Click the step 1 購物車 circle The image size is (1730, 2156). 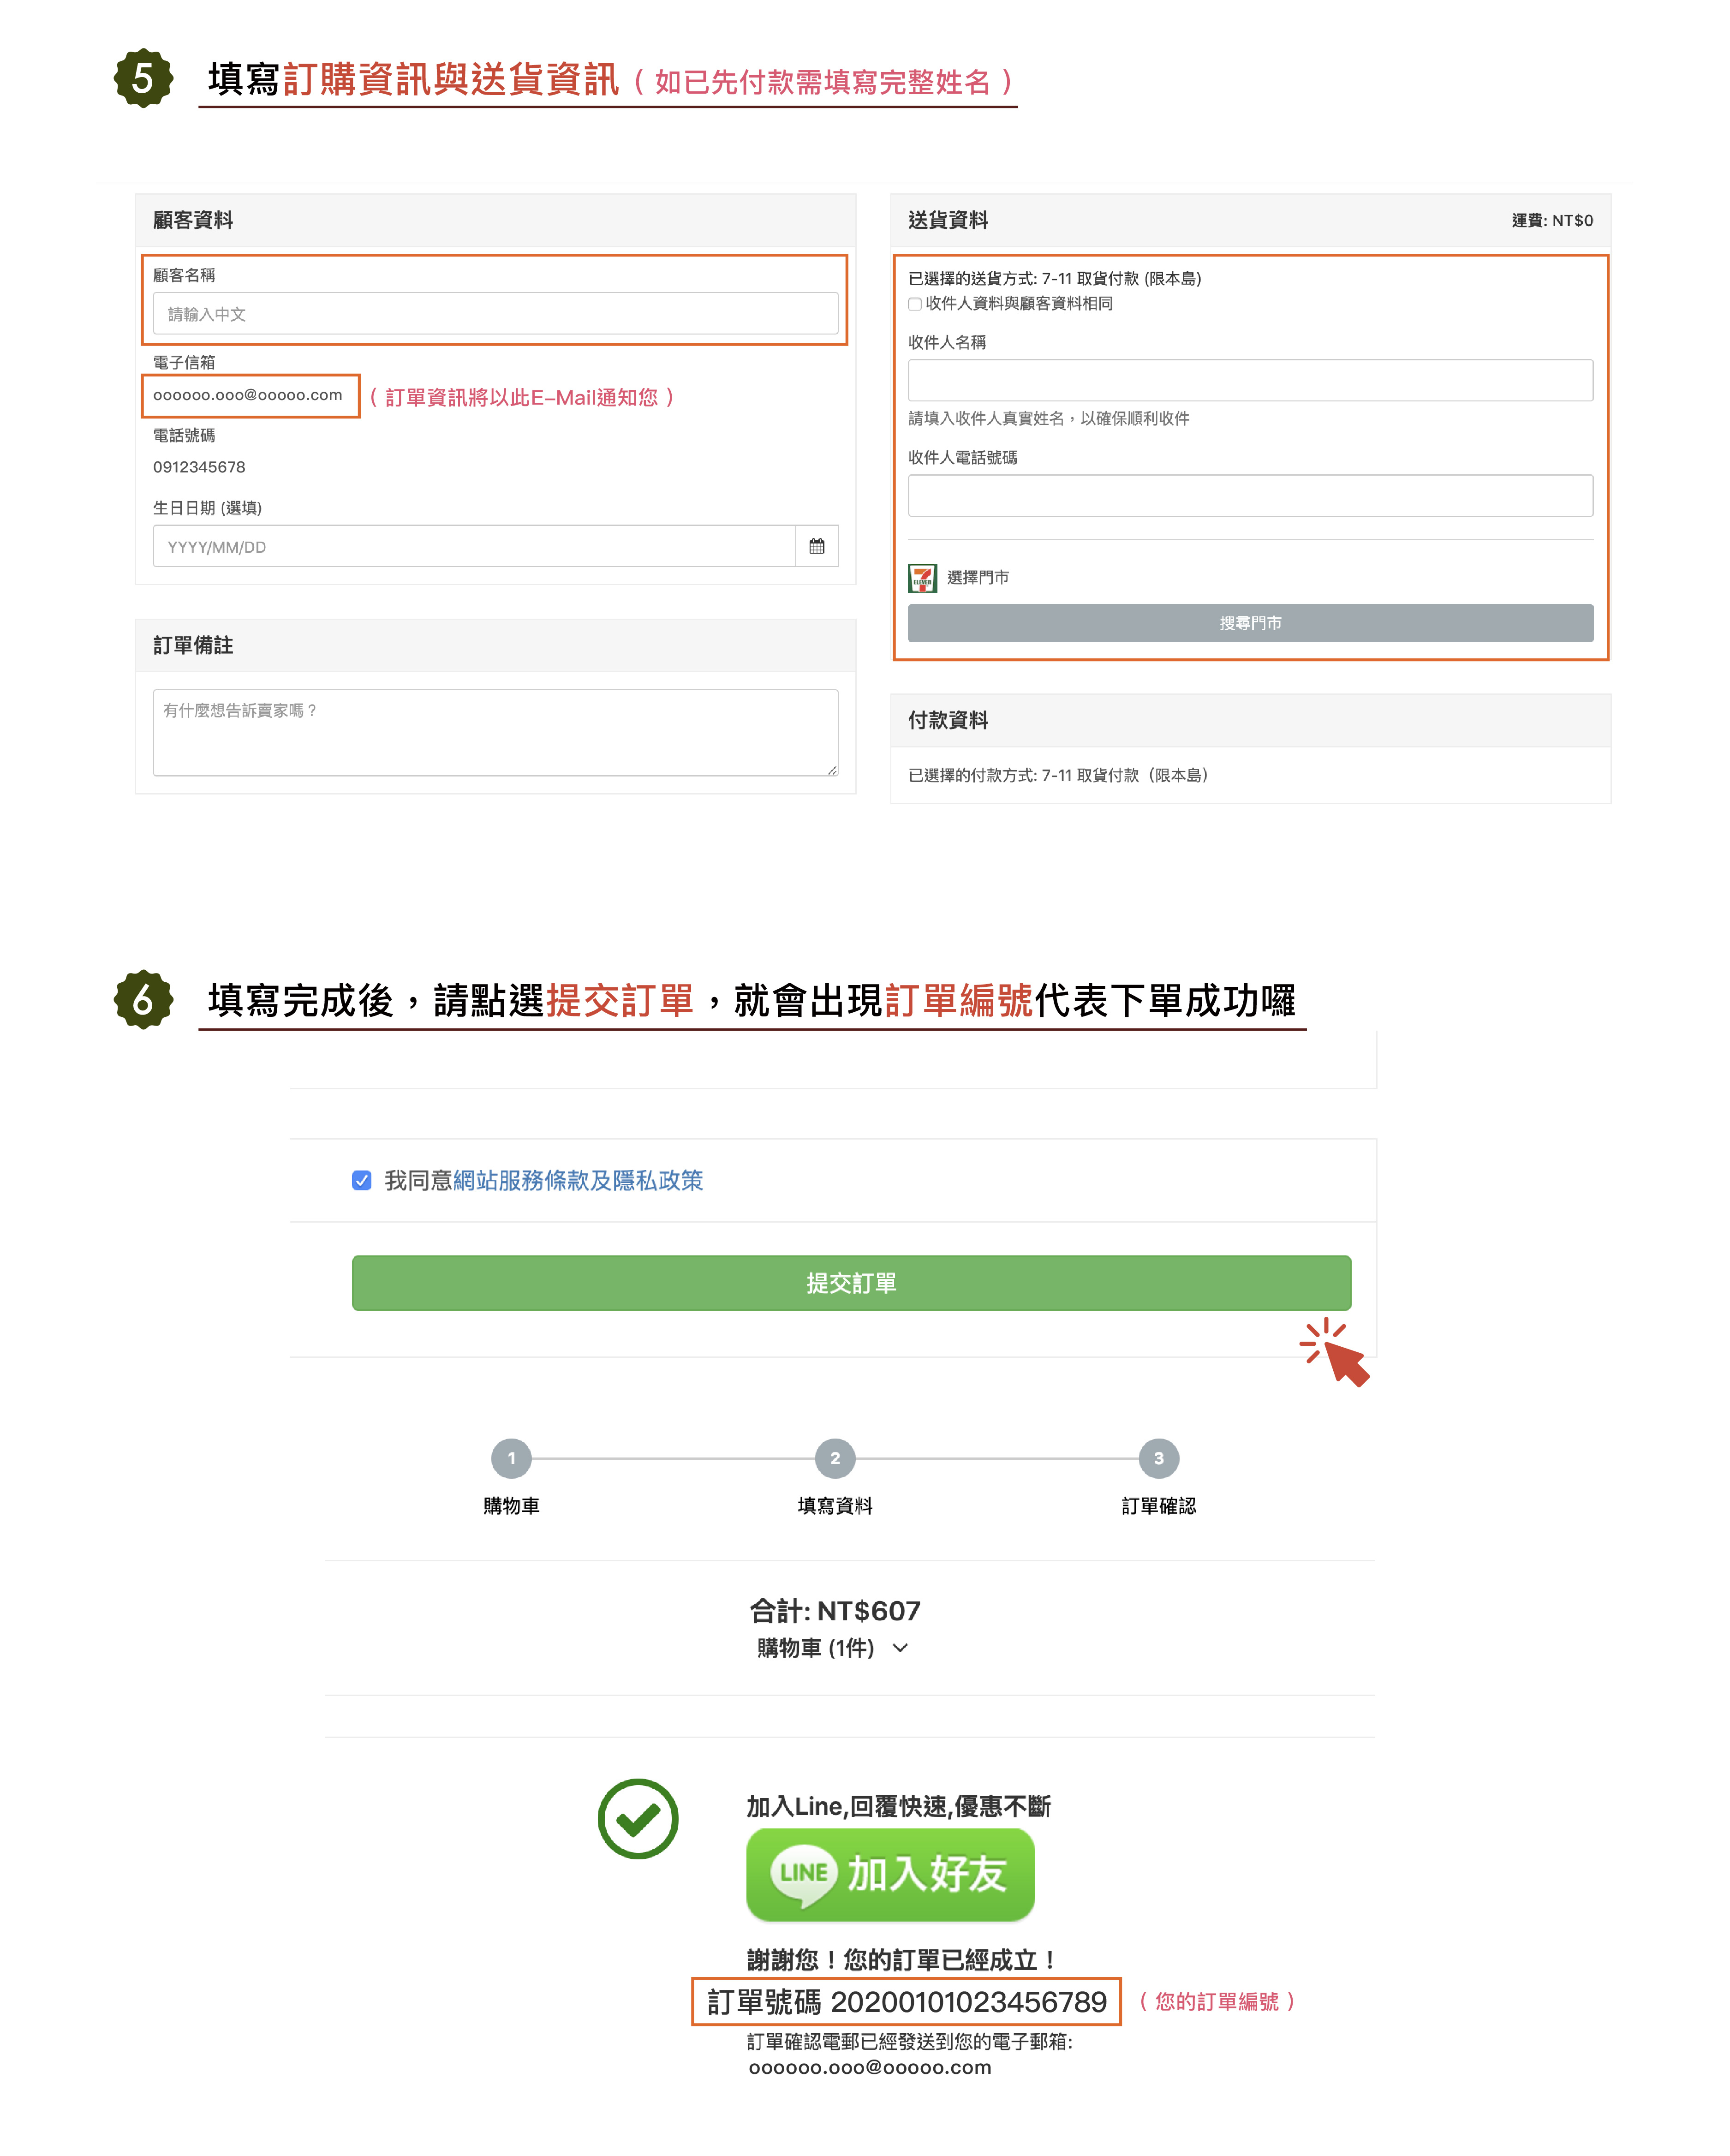pos(511,1458)
